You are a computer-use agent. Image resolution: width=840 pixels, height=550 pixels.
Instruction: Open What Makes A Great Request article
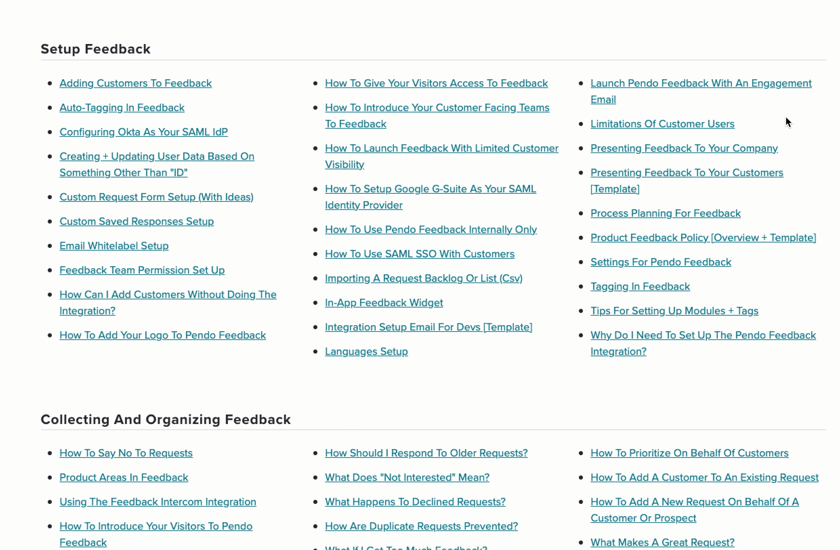coord(663,542)
